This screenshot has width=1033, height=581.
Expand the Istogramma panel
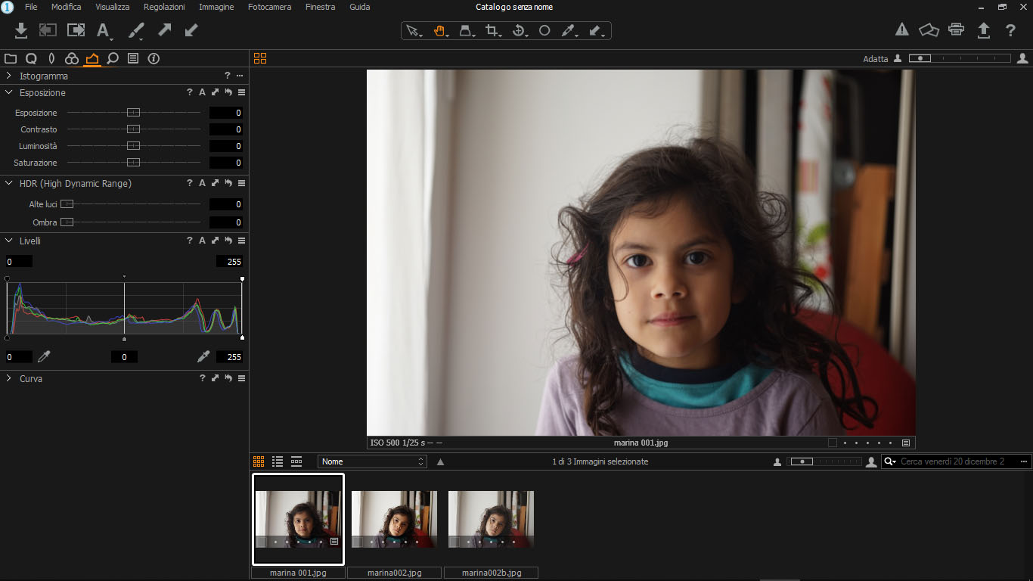pyautogui.click(x=9, y=76)
